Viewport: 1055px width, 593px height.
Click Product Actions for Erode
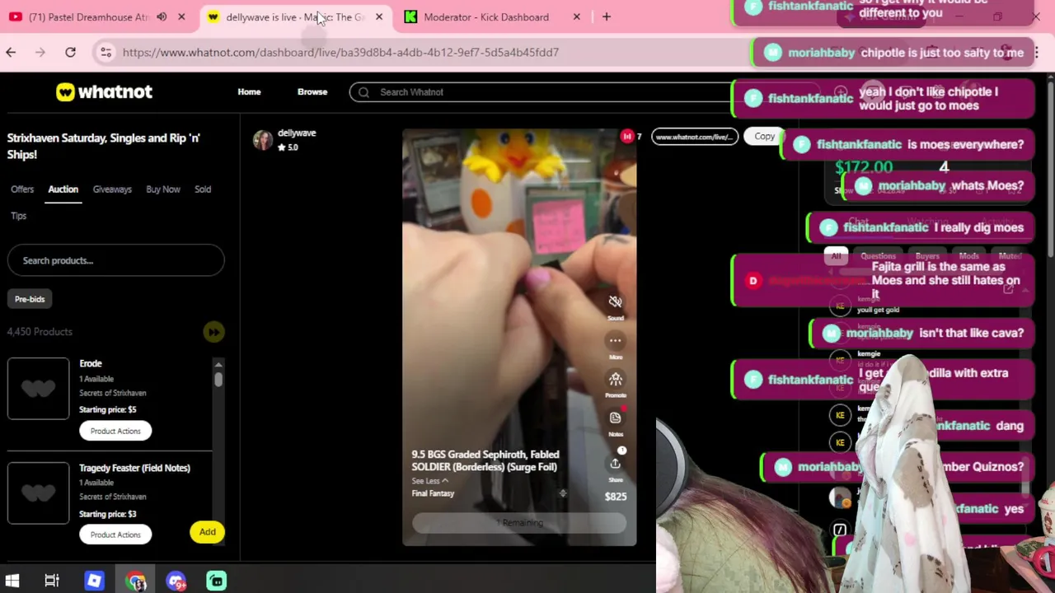tap(115, 431)
